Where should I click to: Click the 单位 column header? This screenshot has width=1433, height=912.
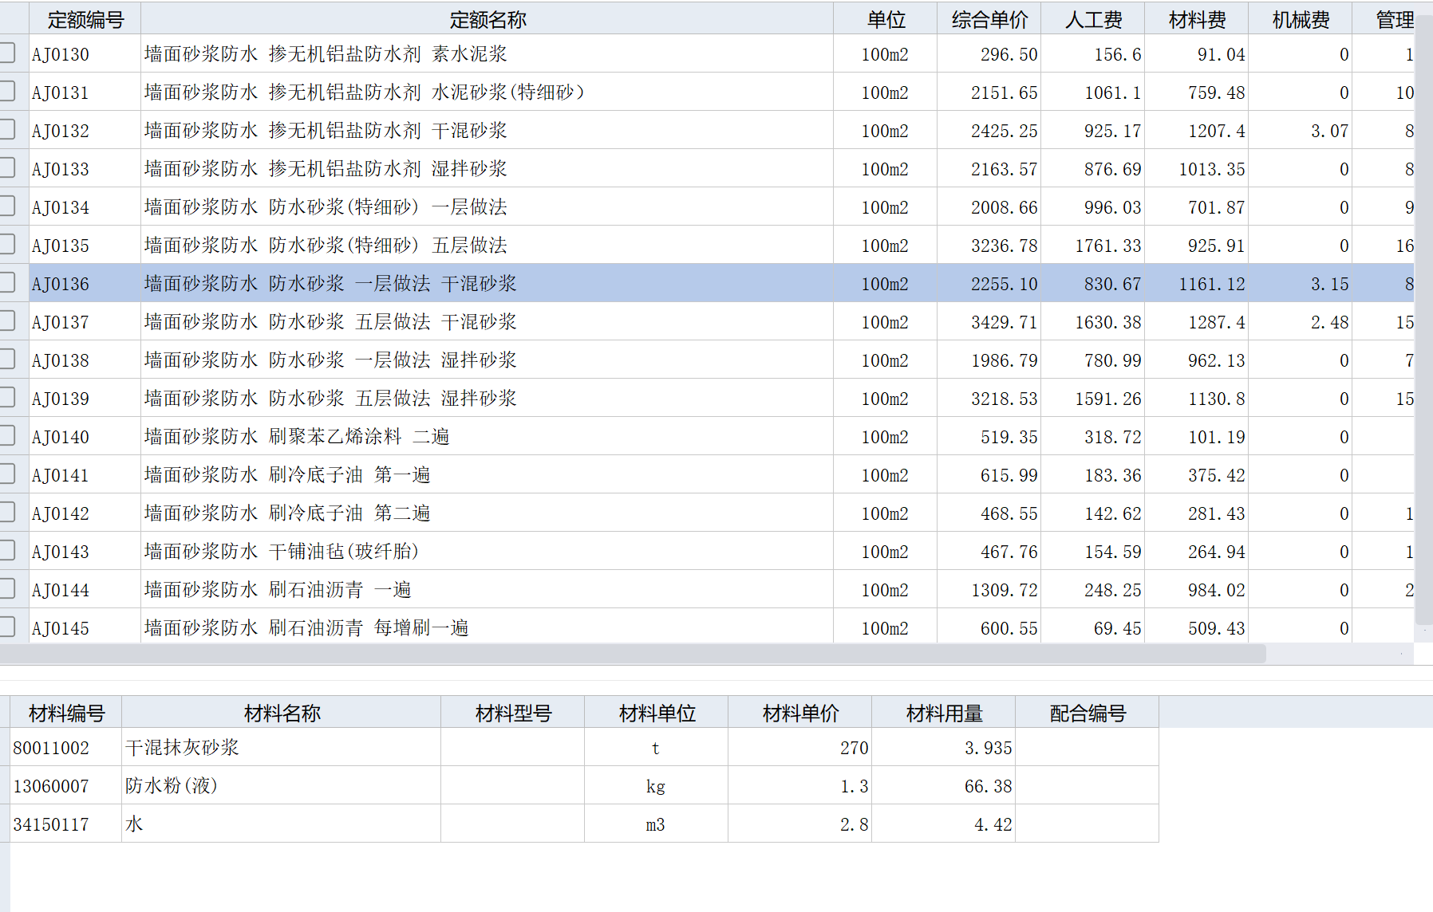click(x=886, y=19)
